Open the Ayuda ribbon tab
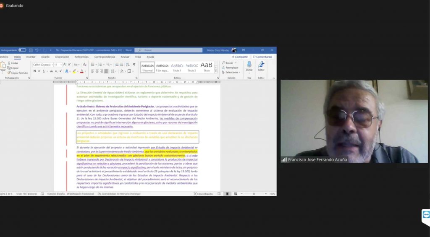This screenshot has height=237, width=430. click(x=150, y=57)
